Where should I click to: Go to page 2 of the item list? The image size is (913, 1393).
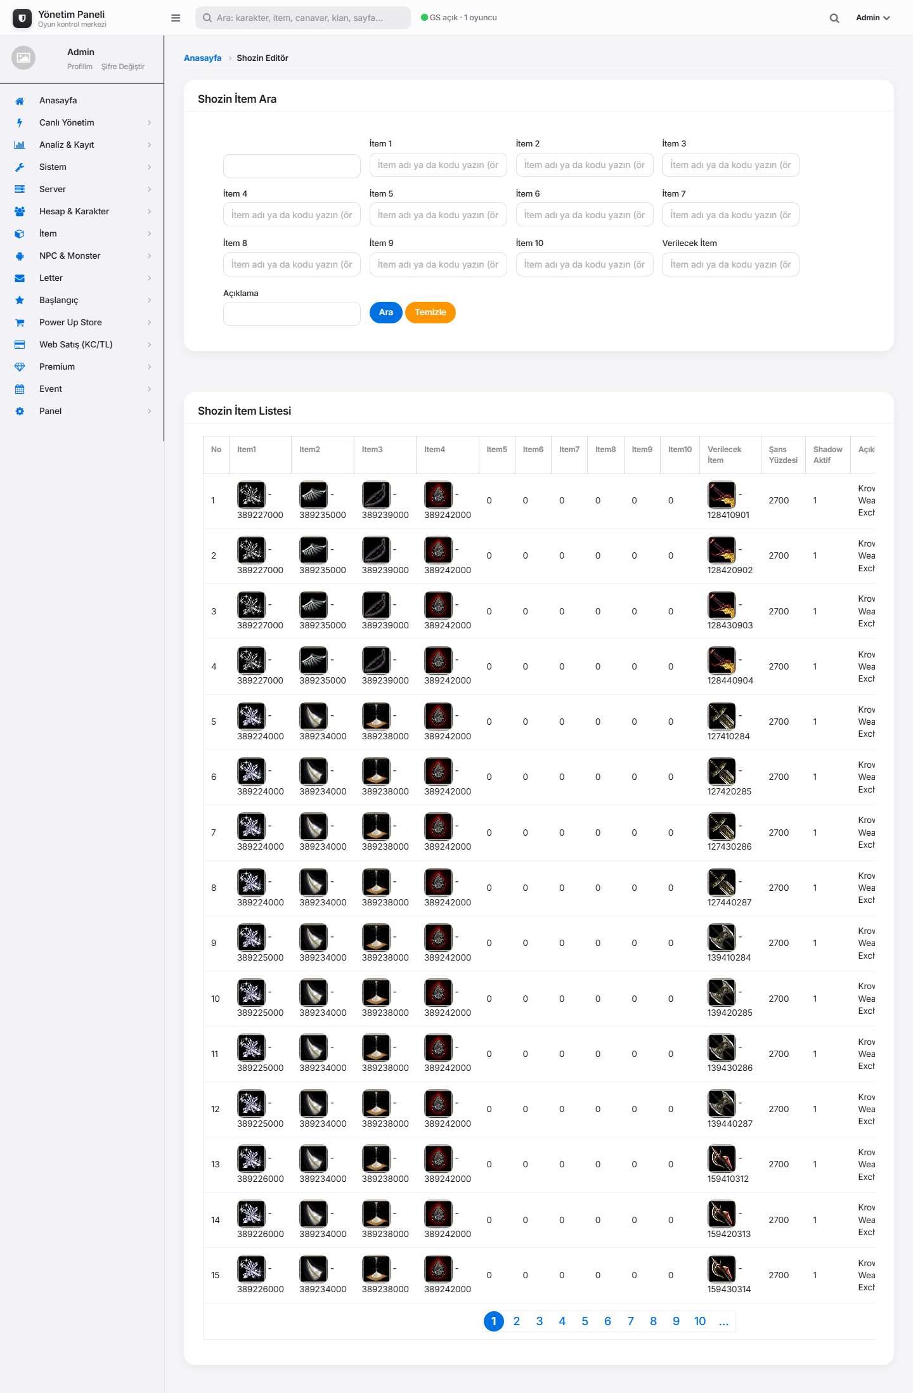pos(517,1321)
